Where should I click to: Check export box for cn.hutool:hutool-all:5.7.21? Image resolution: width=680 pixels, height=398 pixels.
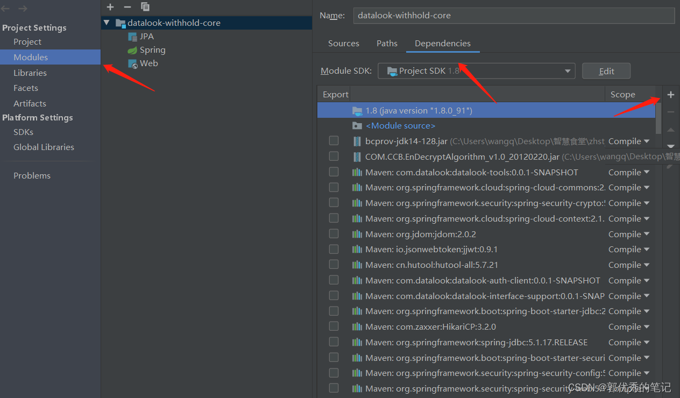pos(334,265)
